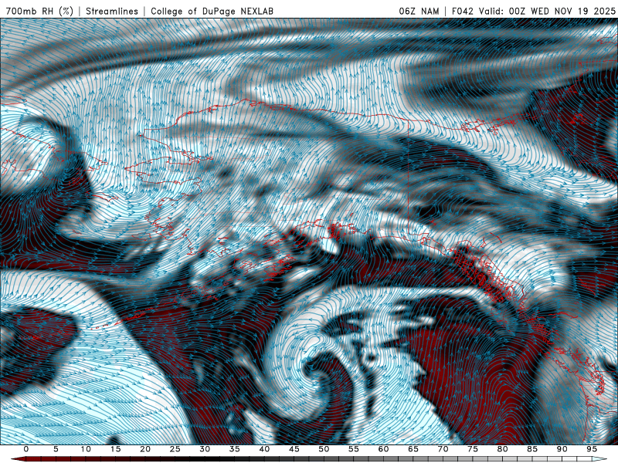Click the colorbar tick label "95"
618x463 pixels.
(592, 449)
